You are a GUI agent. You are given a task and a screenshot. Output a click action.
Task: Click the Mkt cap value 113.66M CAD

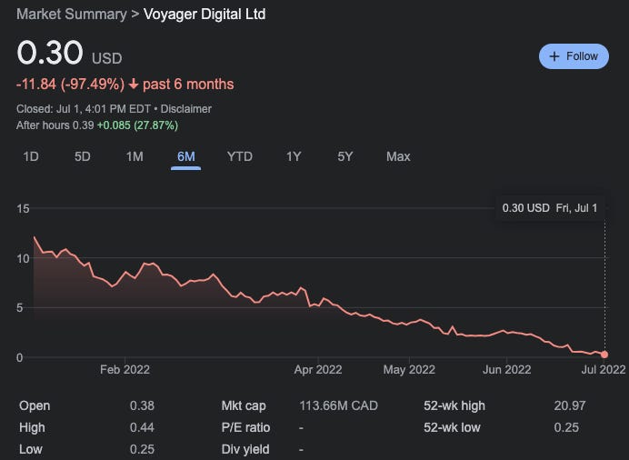(338, 405)
